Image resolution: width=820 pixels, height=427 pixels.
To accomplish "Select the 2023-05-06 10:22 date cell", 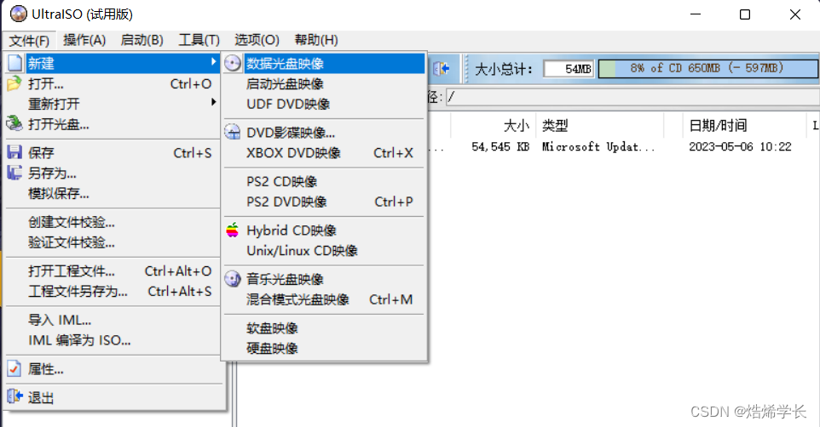I will pyautogui.click(x=740, y=146).
